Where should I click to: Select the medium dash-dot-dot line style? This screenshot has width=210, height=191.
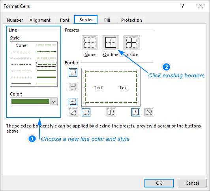pyautogui.click(x=46, y=45)
